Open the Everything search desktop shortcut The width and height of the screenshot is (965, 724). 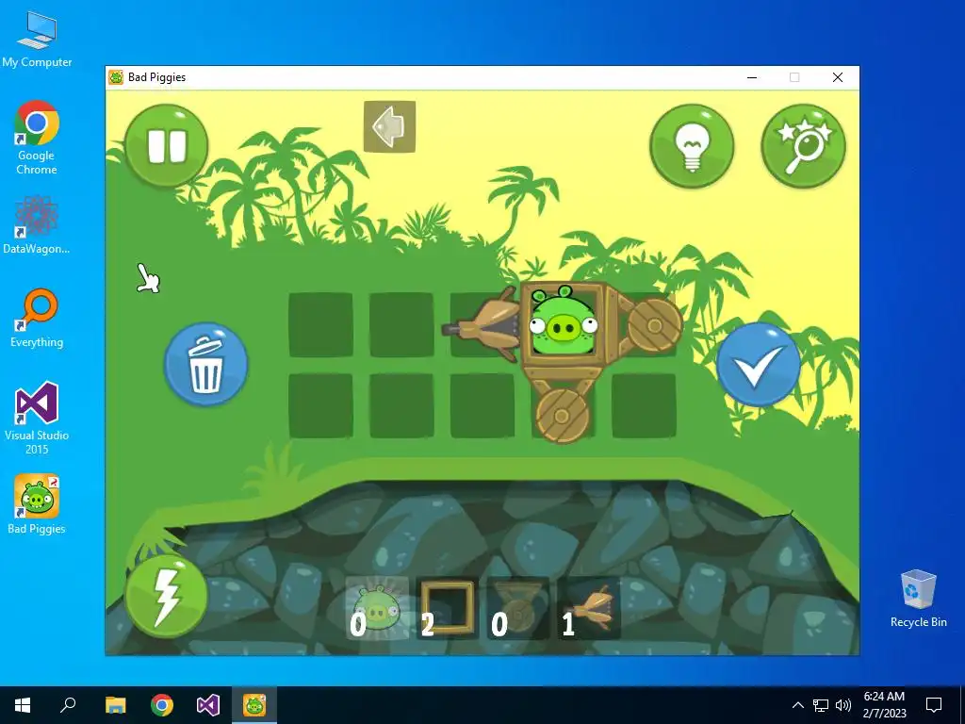point(37,318)
